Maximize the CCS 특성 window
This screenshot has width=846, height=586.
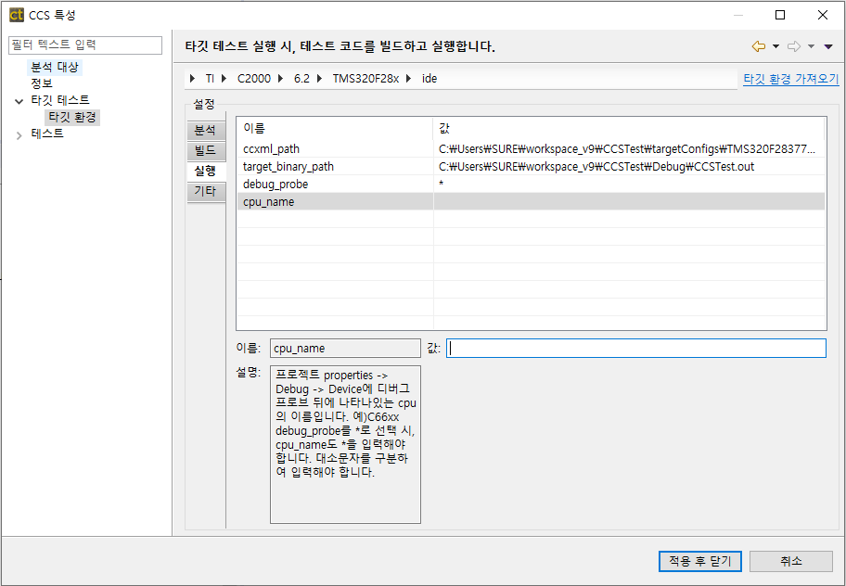click(780, 15)
